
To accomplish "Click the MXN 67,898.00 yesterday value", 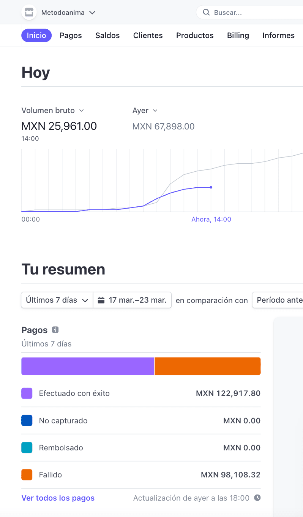I will coord(163,126).
